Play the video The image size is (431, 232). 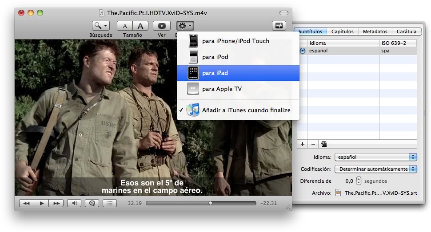coord(41,204)
